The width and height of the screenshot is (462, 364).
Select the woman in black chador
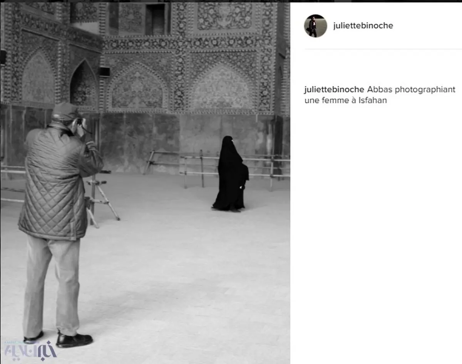(x=230, y=174)
